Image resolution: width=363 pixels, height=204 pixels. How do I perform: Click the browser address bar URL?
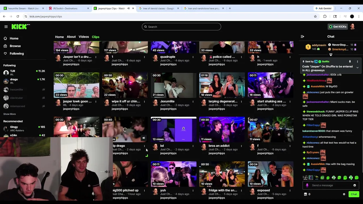point(46,16)
